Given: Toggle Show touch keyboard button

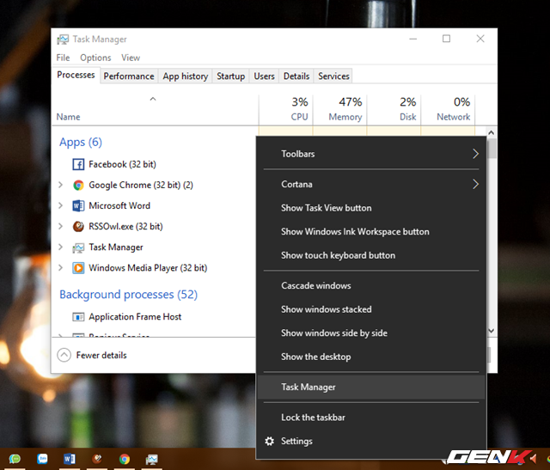Looking at the screenshot, I should [x=371, y=255].
